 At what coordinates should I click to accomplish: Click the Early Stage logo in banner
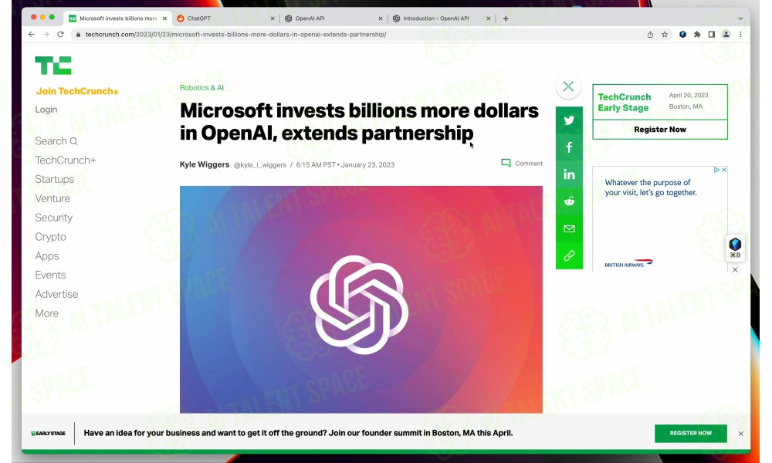click(x=48, y=434)
